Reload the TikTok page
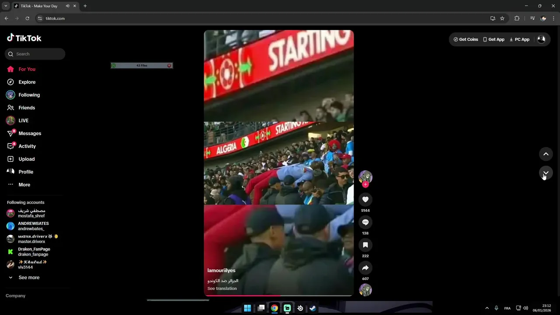 27,18
